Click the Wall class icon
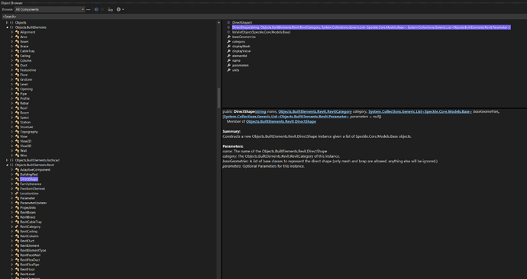 coord(17,151)
